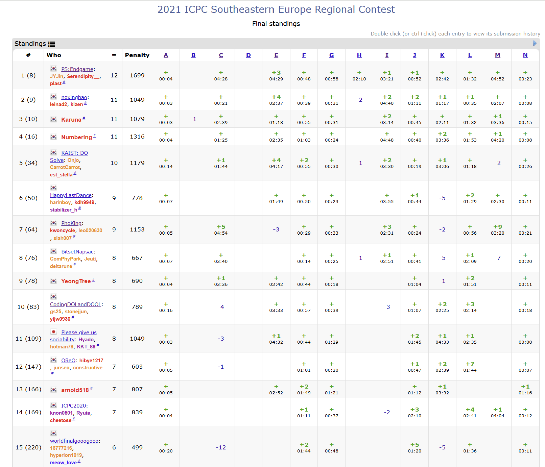
Task: Open problem B column link
Action: [x=193, y=55]
